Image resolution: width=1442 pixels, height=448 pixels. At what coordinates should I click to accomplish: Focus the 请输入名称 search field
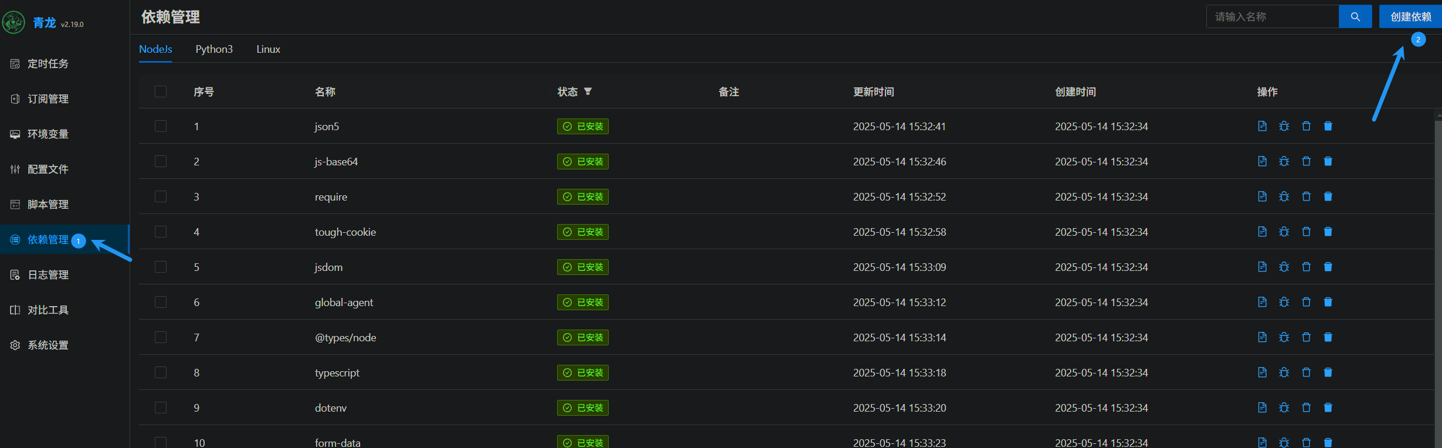pos(1273,16)
